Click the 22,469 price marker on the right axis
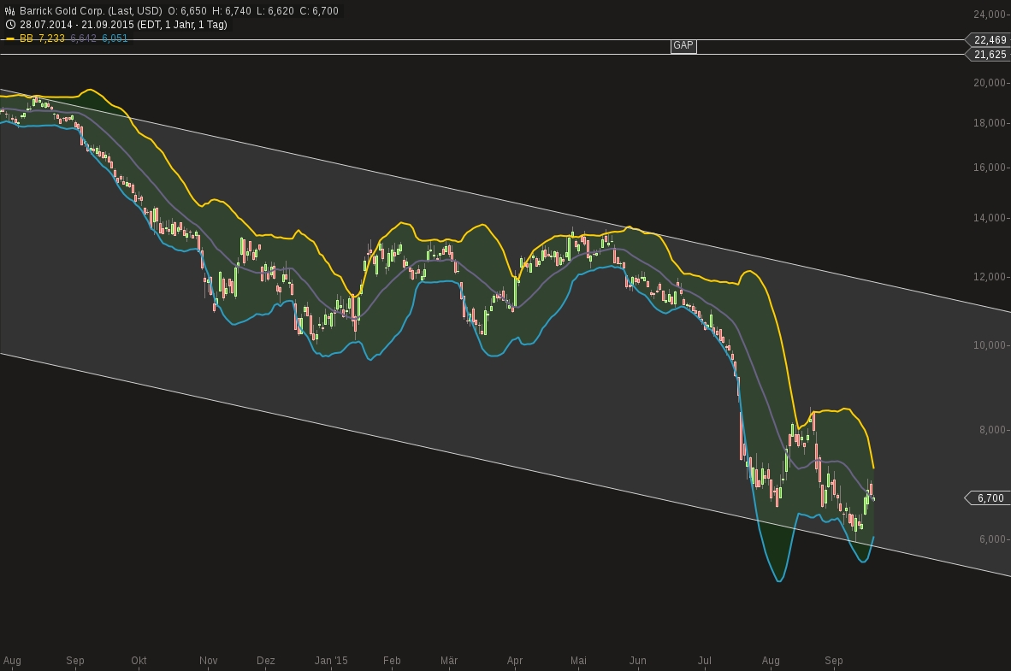This screenshot has width=1011, height=671. click(x=990, y=39)
